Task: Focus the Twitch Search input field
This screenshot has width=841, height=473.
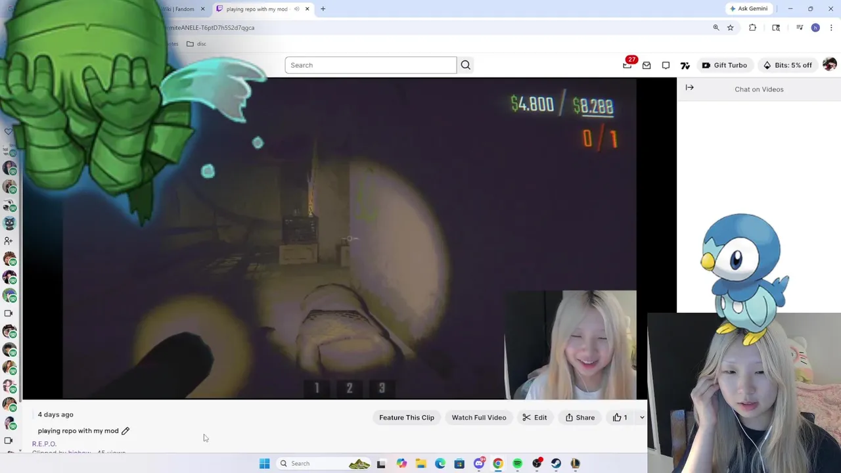Action: tap(371, 65)
